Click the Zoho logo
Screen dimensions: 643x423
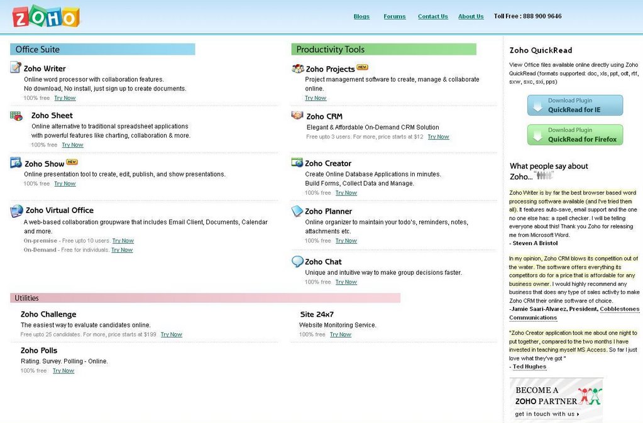point(46,16)
